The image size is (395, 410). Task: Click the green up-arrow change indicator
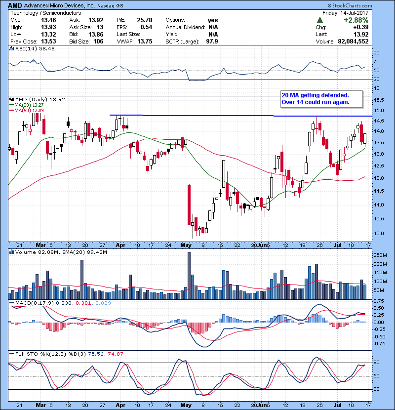point(319,20)
